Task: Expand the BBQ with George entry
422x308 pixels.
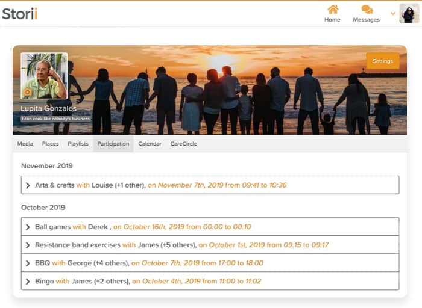Action: point(28,263)
